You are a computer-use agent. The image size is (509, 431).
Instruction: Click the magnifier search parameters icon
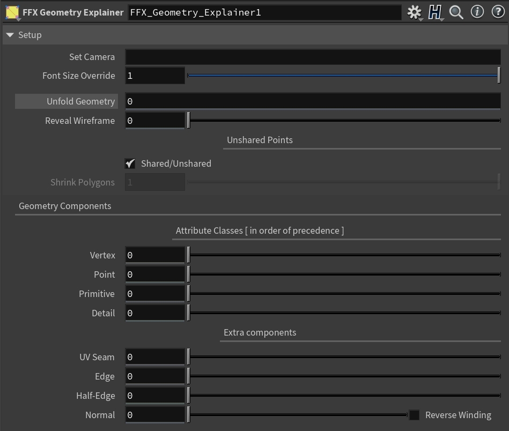pos(456,12)
